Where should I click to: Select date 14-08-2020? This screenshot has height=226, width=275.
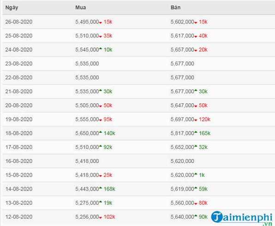(x=19, y=189)
